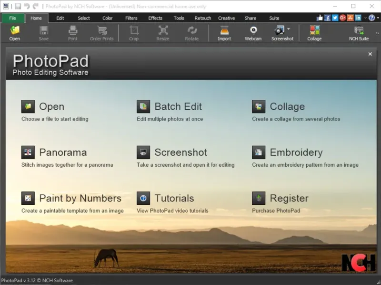
Task: Click the redo arrow in the title bar
Action: (x=36, y=6)
